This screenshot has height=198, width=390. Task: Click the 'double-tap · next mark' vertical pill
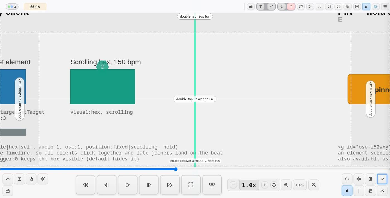[x=370, y=99]
